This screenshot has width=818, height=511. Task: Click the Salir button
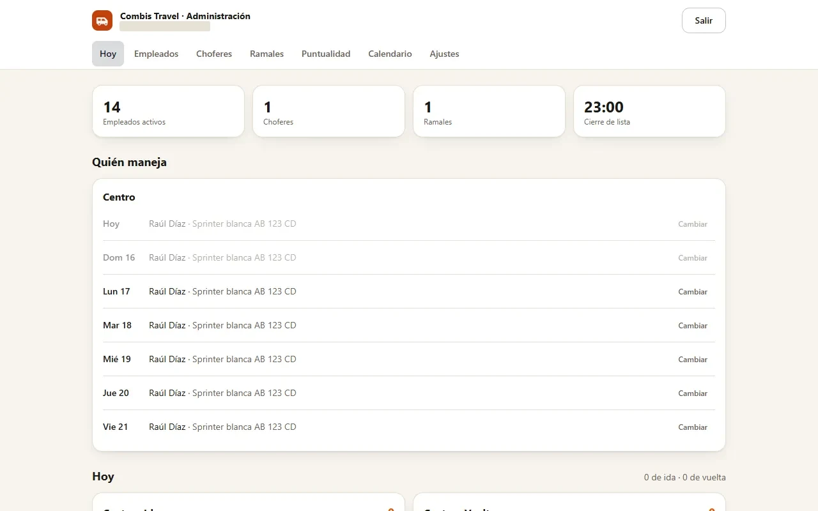pyautogui.click(x=704, y=20)
